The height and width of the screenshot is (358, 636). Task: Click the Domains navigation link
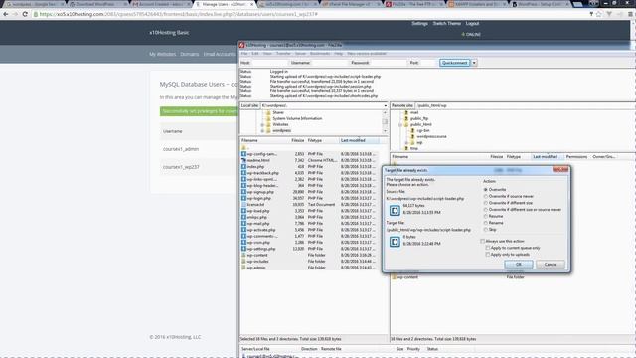190,54
